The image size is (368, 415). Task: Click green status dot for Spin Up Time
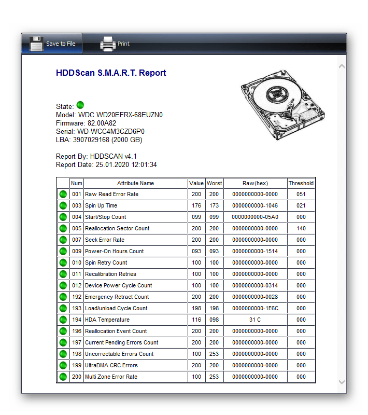(x=63, y=205)
